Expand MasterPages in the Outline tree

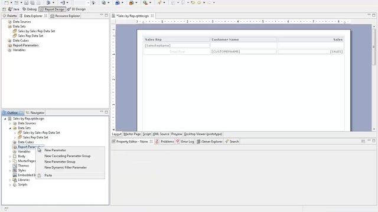10,161
